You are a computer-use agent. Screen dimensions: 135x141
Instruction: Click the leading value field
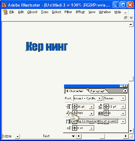114,107
